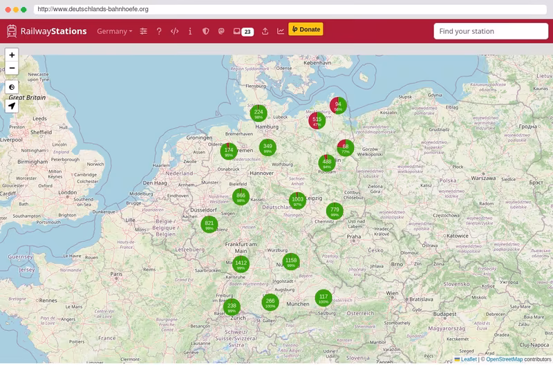Open the red 515 station cluster
Screen dimensions: 553x365
pyautogui.click(x=317, y=120)
